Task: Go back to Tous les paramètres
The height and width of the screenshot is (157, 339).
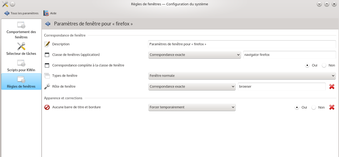Action: (22, 13)
